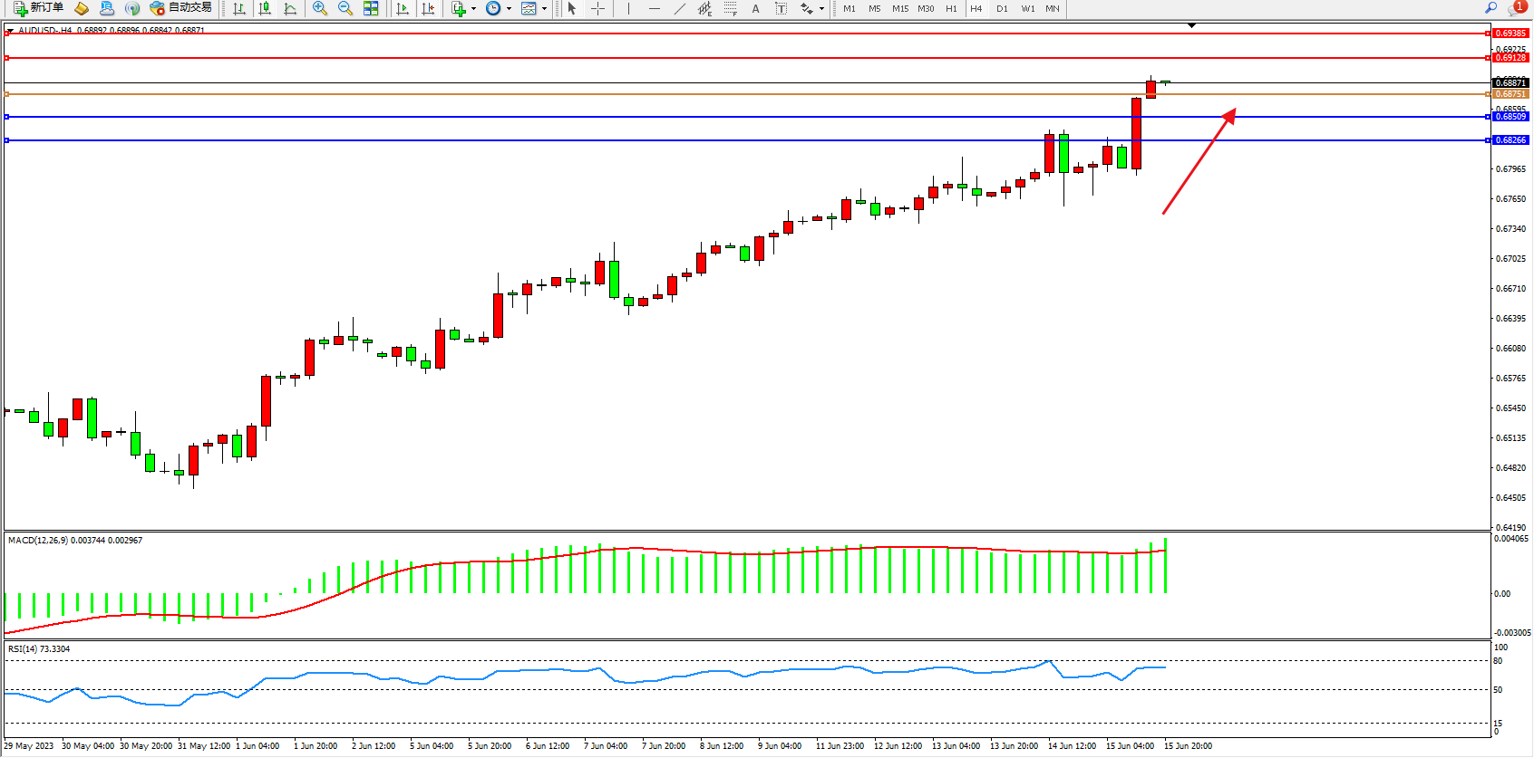Switch chart to bar chart mode
1534x758 pixels.
239,8
